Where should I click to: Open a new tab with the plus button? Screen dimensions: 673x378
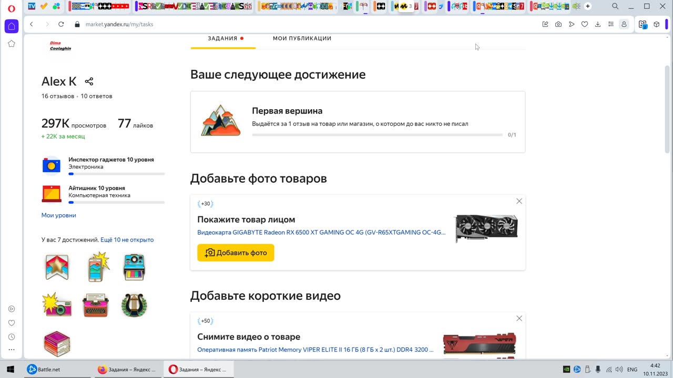tap(588, 6)
